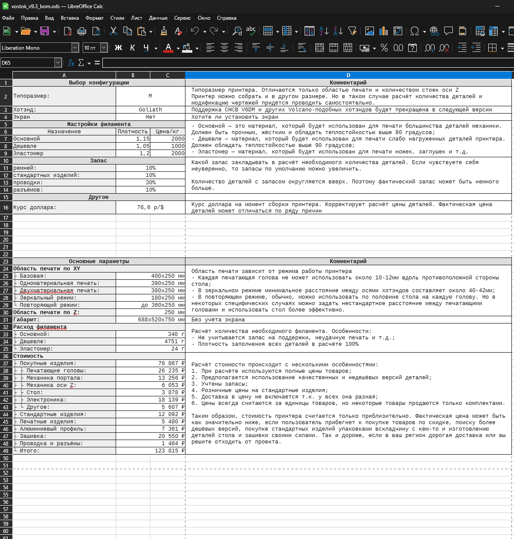Click the Cut scissors icon

click(114, 31)
